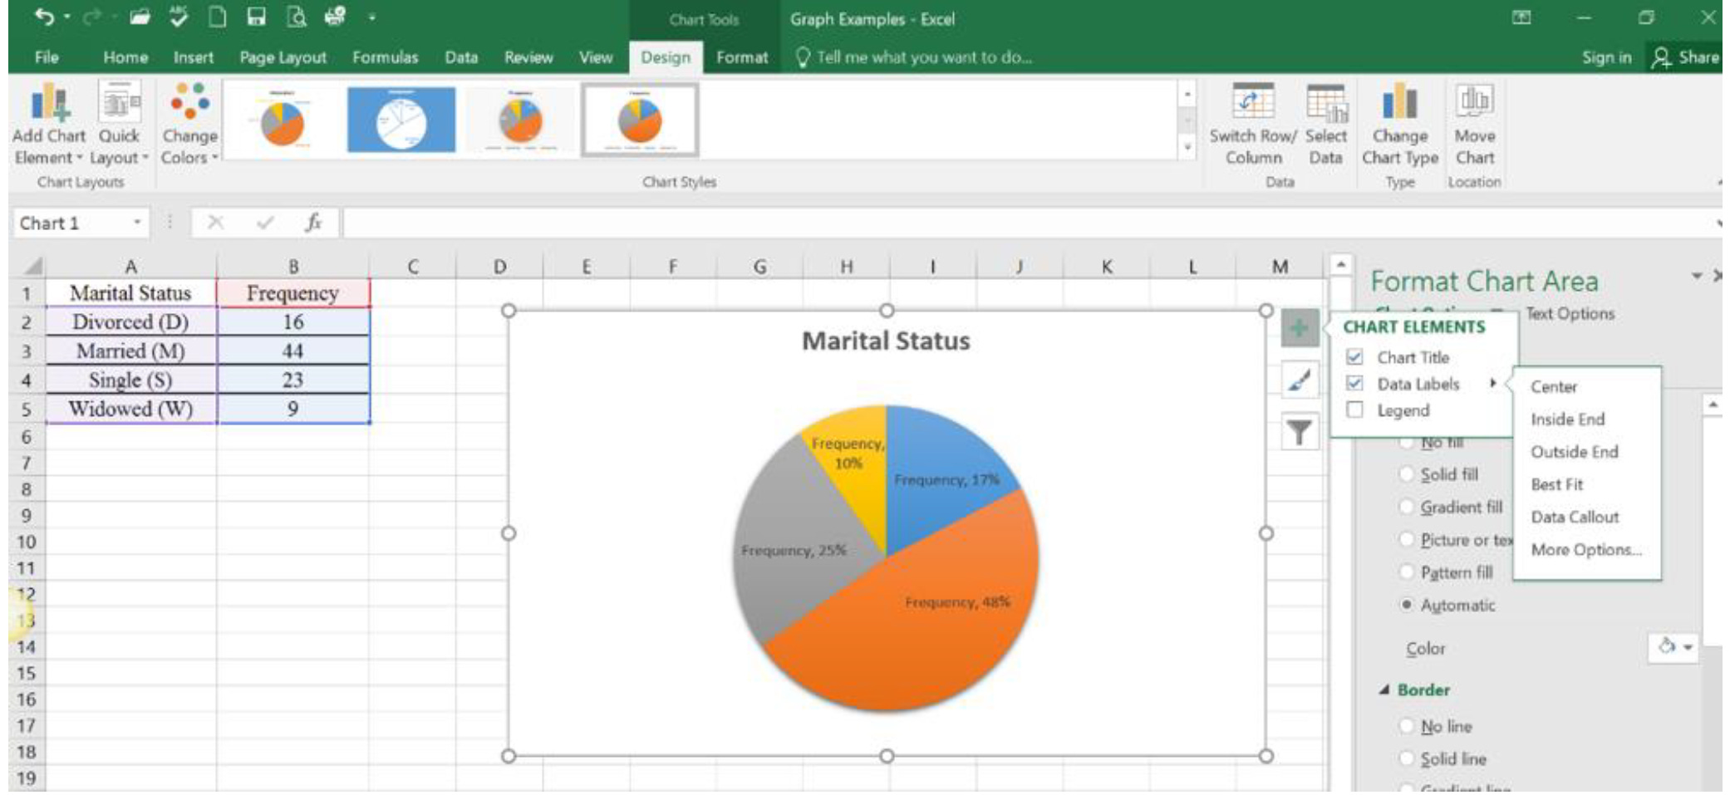Click the Save floppy disk icon
Screen dimensions: 1730x795
(x=256, y=17)
